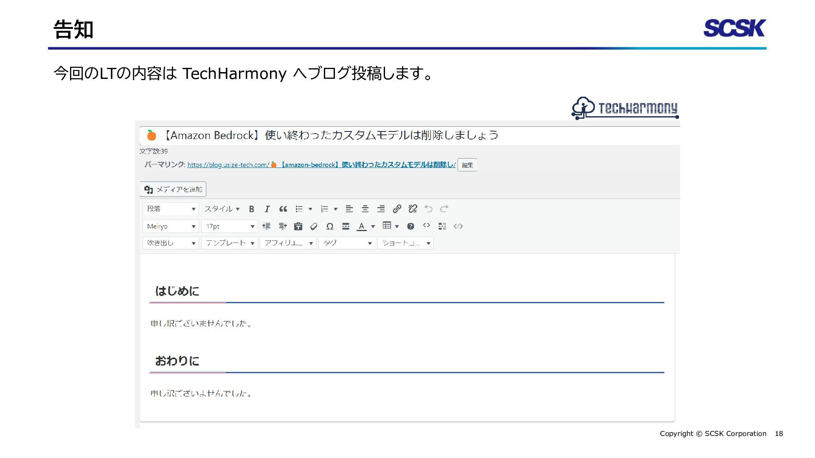815x458 pixels.
Task: Insert a read more tag
Action: click(x=346, y=226)
